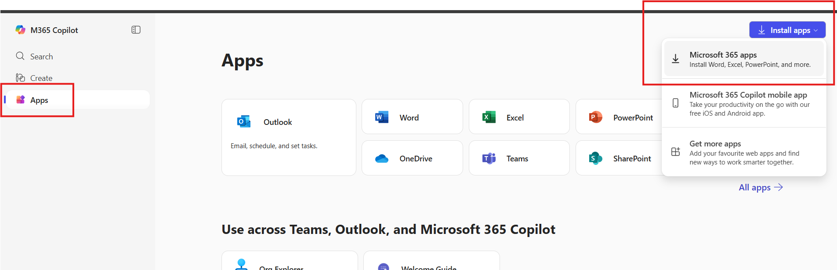The image size is (837, 270).
Task: Select Create in the left navigation
Action: click(x=41, y=78)
